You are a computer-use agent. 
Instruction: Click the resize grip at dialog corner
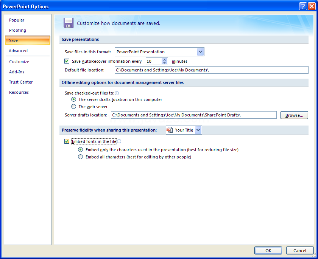click(x=315, y=256)
